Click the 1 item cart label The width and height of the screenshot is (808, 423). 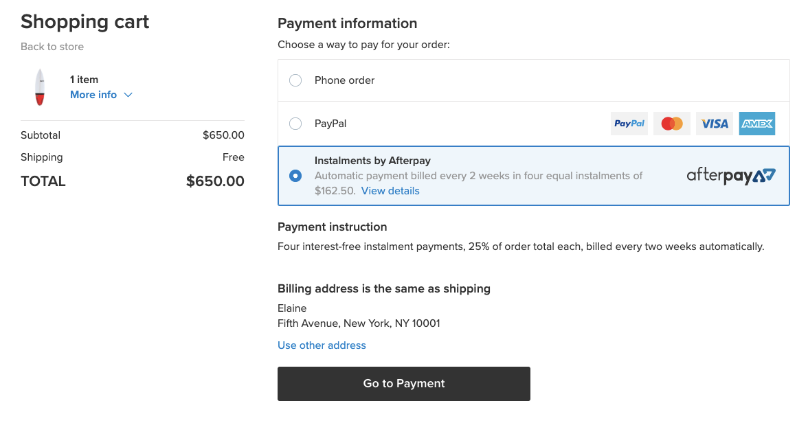pos(84,80)
